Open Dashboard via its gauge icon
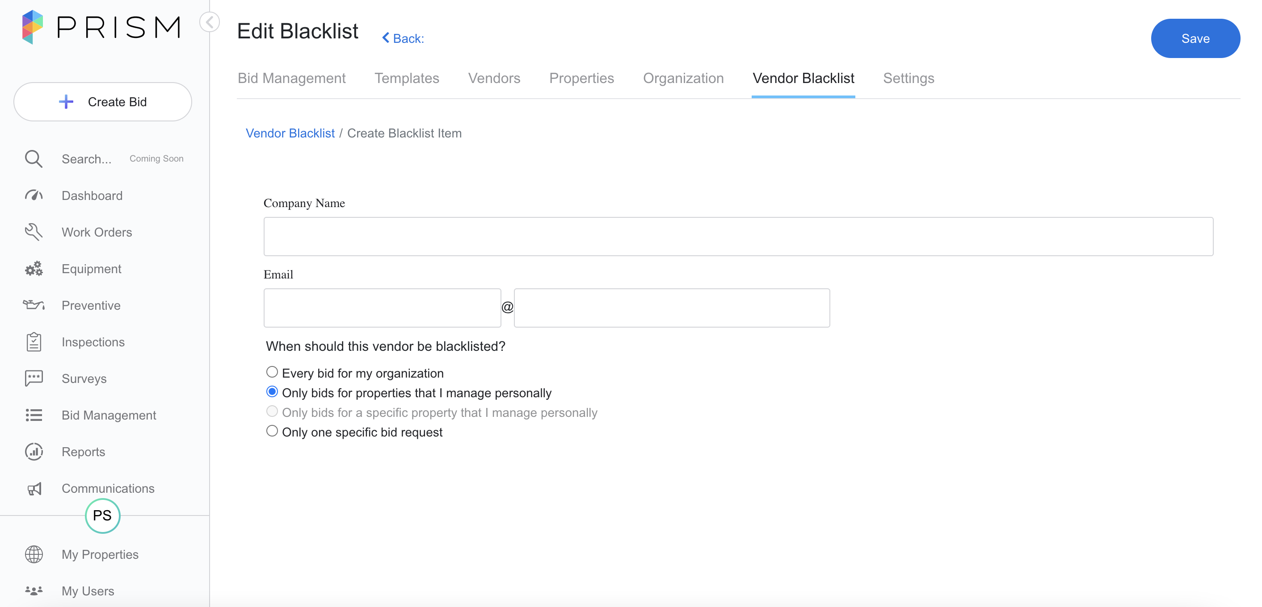 point(34,195)
